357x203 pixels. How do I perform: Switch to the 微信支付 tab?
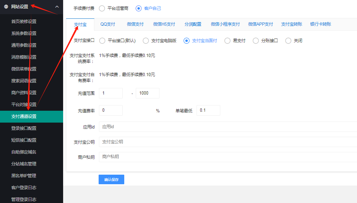135,24
